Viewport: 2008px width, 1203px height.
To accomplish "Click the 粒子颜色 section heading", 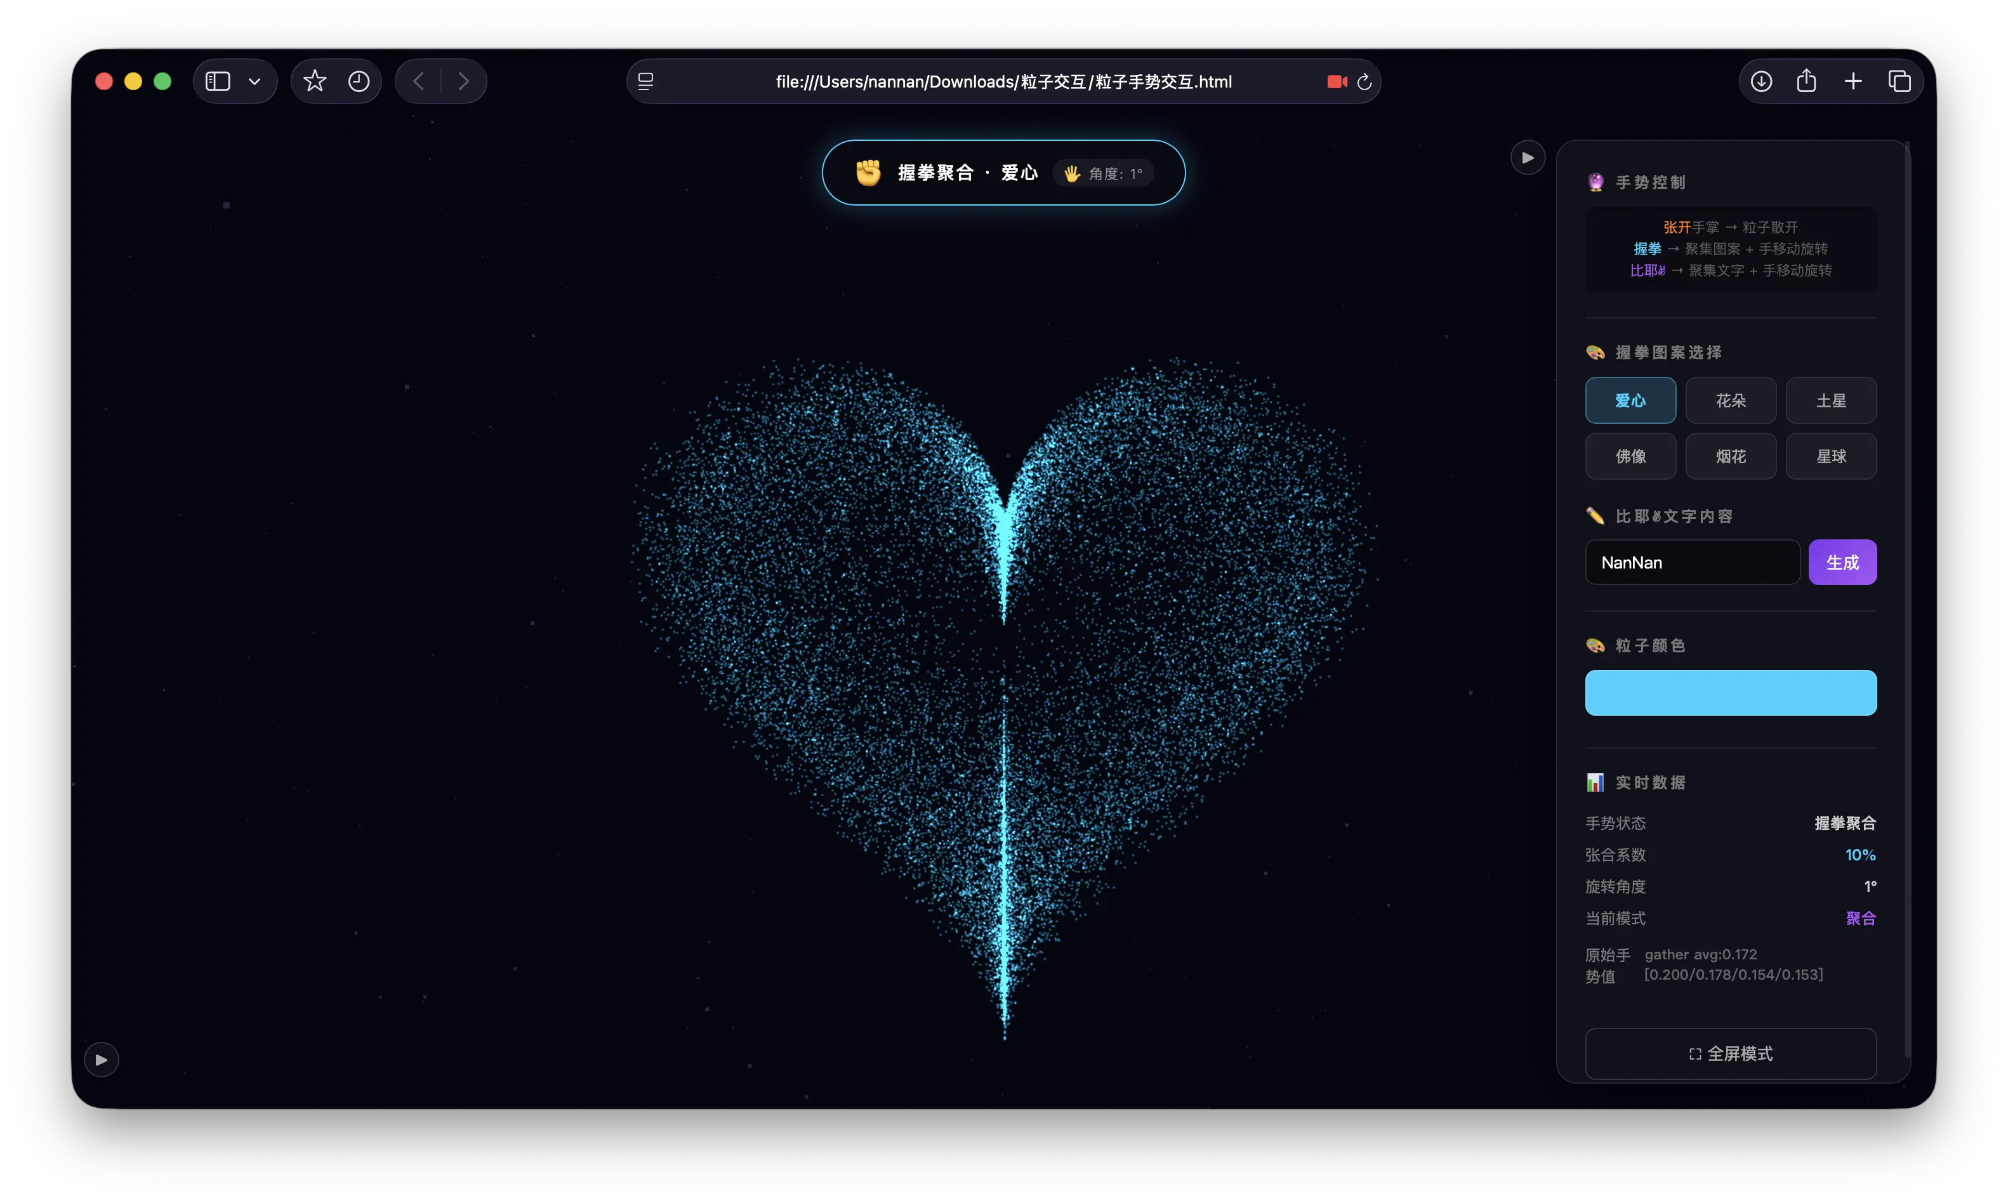I will (x=1651, y=646).
